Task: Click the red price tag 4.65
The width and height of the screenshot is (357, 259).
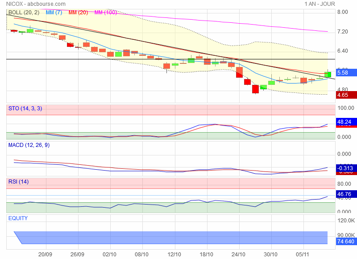Action: [x=346, y=95]
